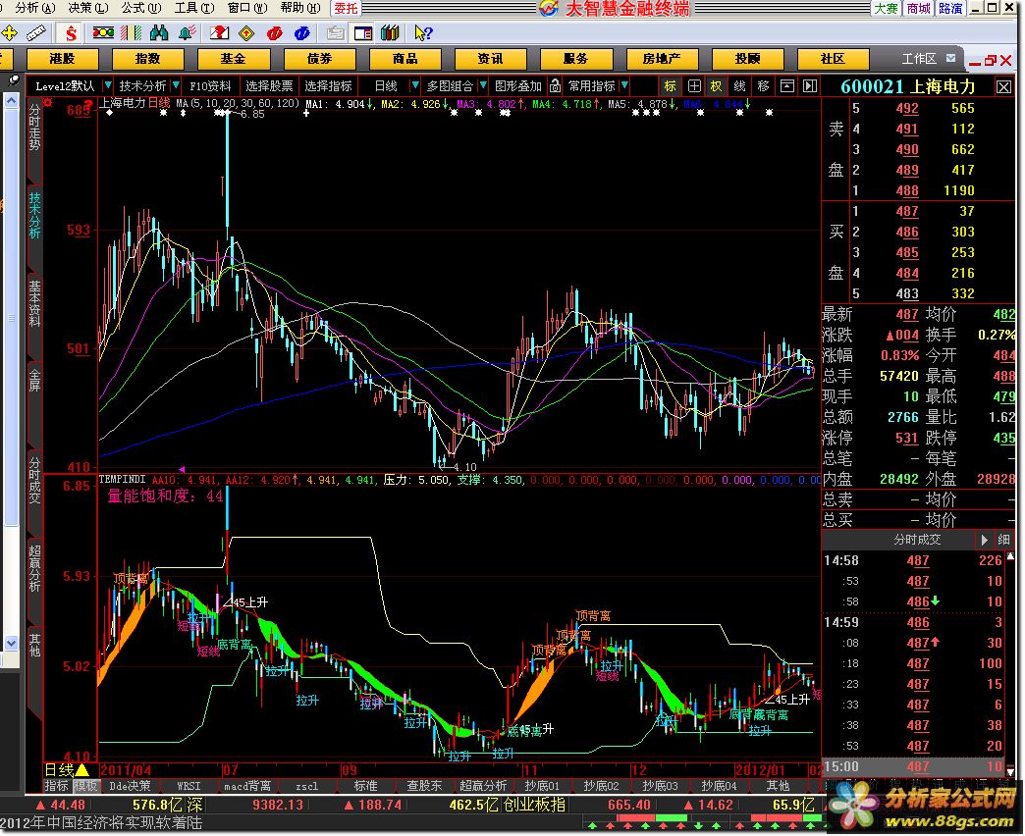Click the 投顾 advisor button
This screenshot has width=1025, height=836.
coord(747,59)
